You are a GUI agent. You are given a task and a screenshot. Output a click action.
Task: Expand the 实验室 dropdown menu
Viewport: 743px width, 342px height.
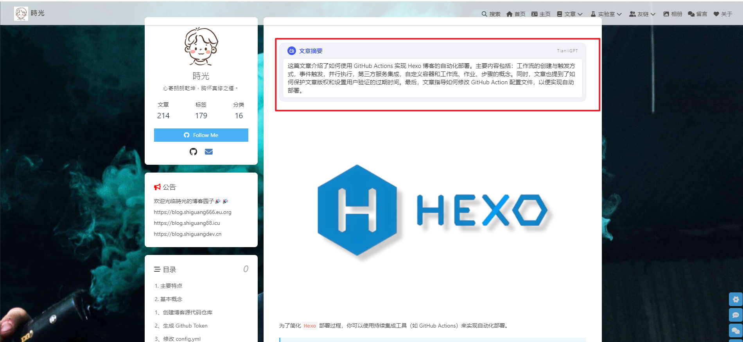tap(606, 14)
